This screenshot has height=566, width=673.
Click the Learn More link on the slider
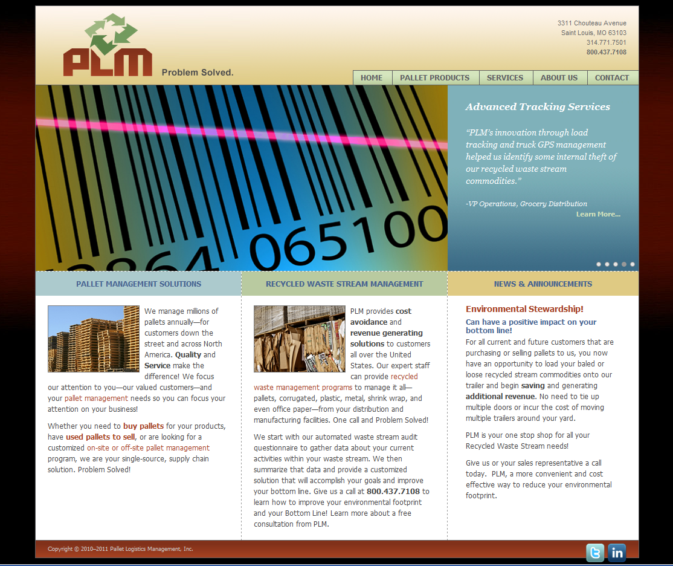[x=597, y=213]
